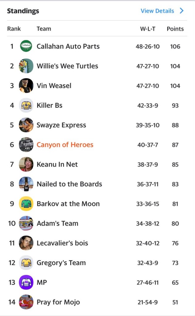Click the Standings heading
Viewport: 195px width, 316px height.
[x=23, y=10]
